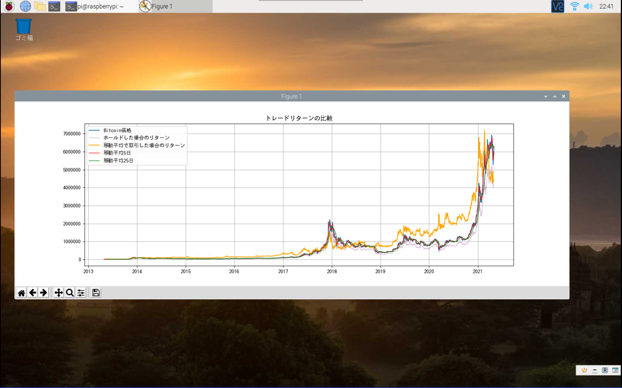The image size is (622, 388).
Task: Activate the Pan axes tool
Action: coord(58,293)
